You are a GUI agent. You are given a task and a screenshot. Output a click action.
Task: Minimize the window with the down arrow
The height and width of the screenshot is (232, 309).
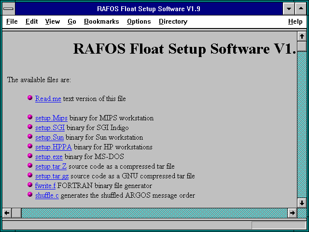[289, 9]
